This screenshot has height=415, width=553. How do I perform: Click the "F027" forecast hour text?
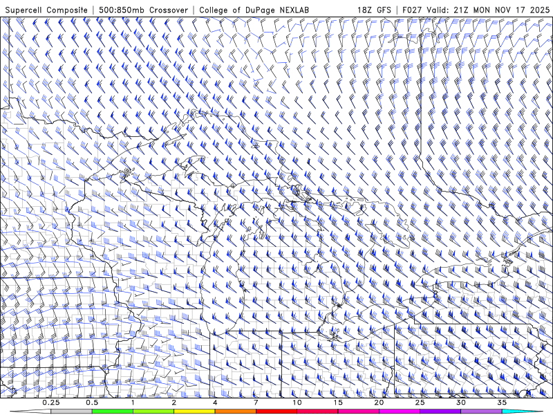[412, 10]
